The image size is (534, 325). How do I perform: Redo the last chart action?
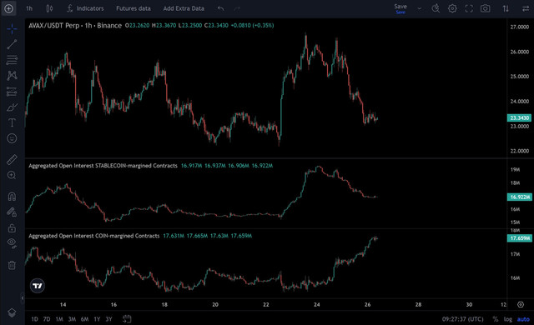(237, 8)
